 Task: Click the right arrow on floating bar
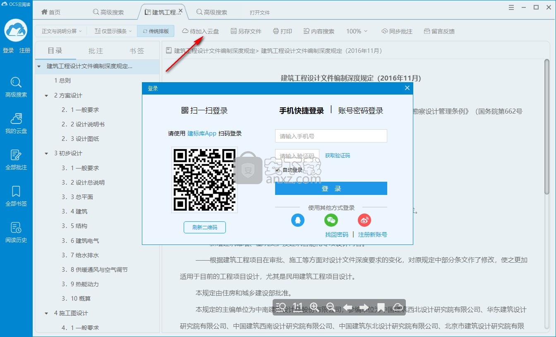click(364, 307)
